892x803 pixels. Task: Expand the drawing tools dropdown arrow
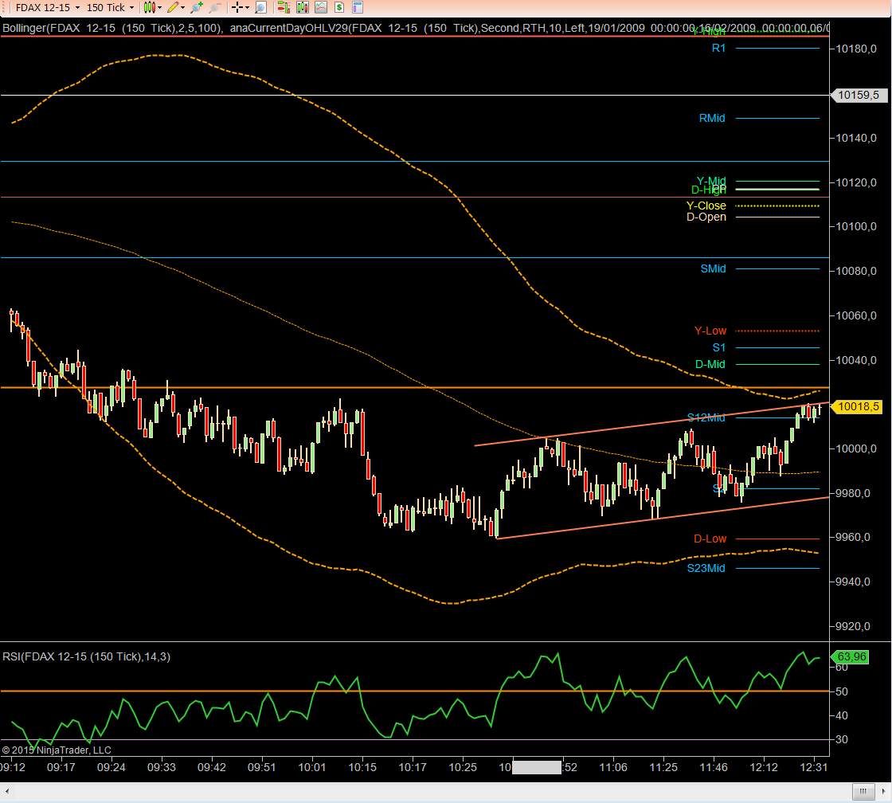coord(182,7)
